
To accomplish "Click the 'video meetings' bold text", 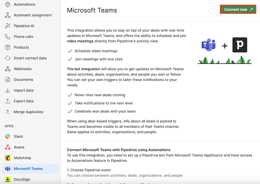I will (80, 41).
